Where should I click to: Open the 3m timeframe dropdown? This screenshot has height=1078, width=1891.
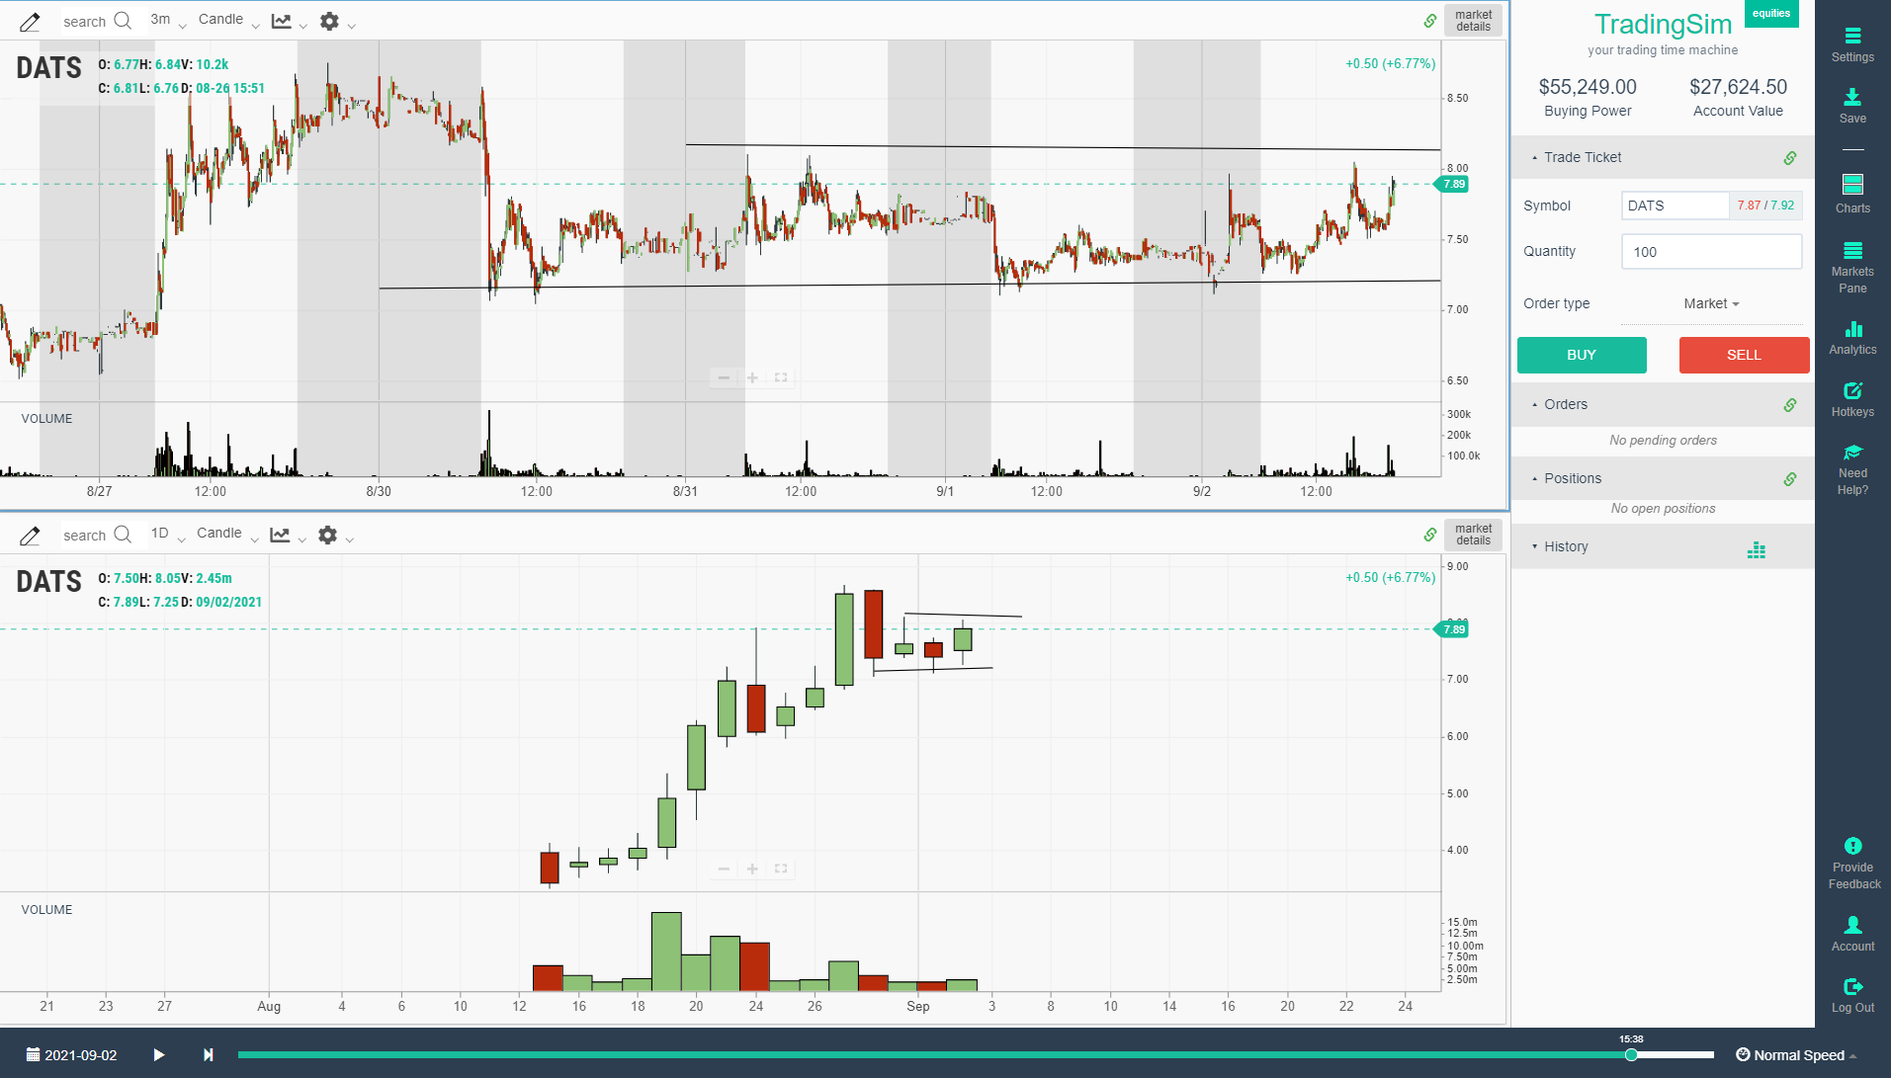click(x=164, y=20)
